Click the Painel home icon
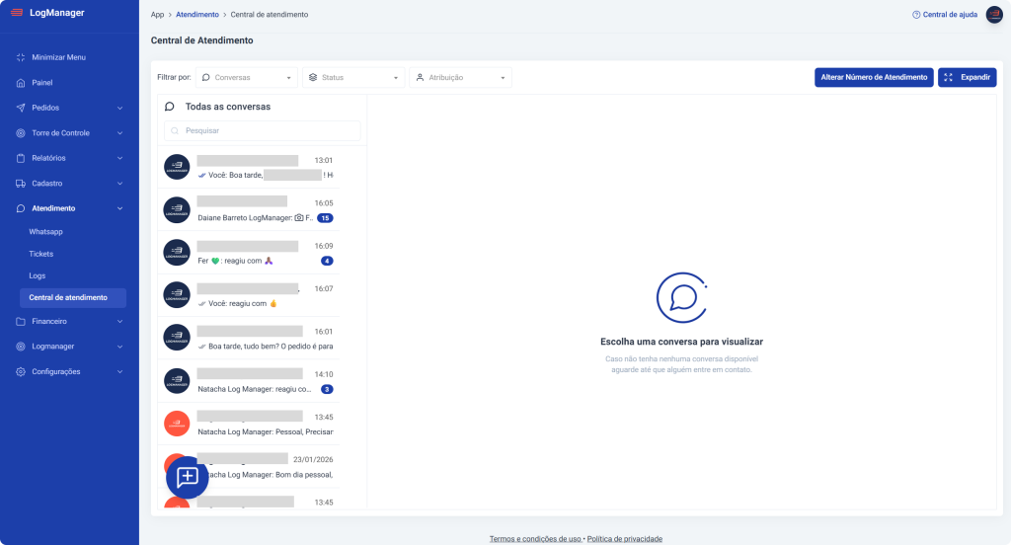Viewport: 1011px width, 545px height. pos(21,83)
